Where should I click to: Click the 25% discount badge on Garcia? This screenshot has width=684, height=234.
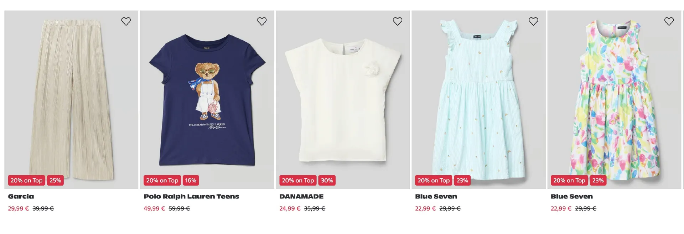coord(55,181)
